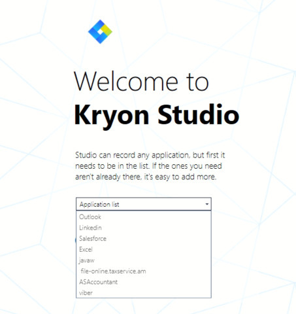Click the Application list combo box field
This screenshot has height=314, width=296.
[x=144, y=204]
